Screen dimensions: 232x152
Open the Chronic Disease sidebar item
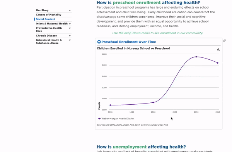[x=46, y=36]
